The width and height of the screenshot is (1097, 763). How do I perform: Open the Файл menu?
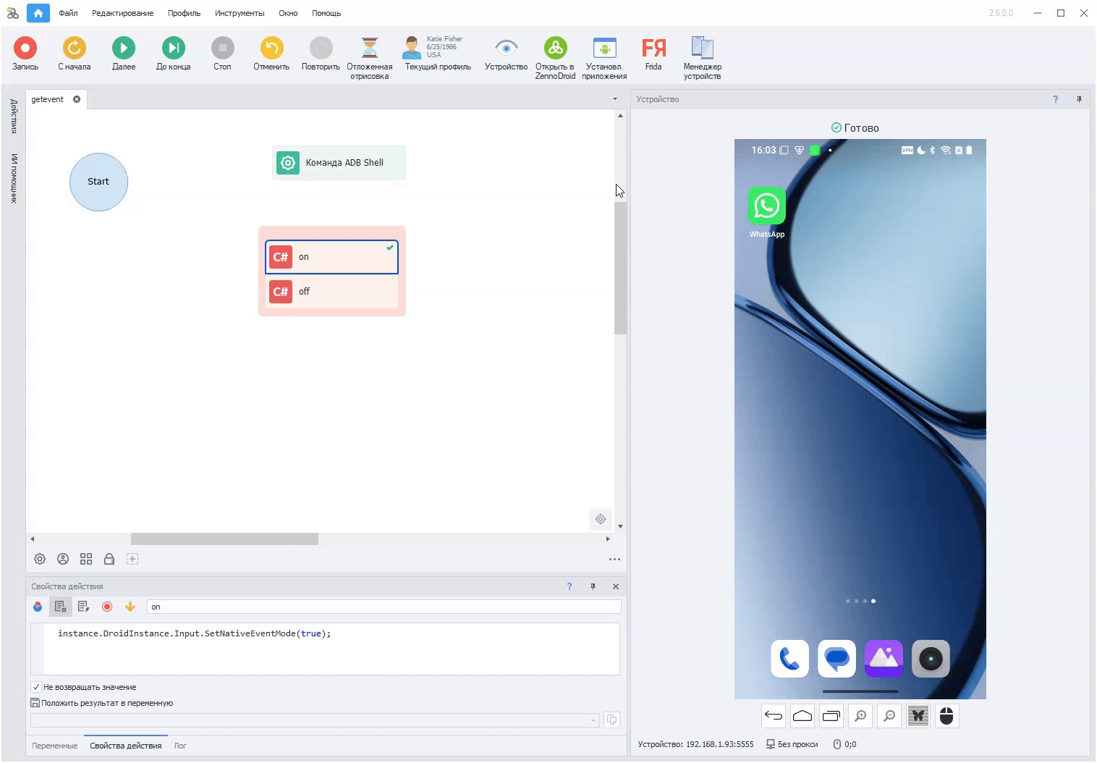point(68,13)
